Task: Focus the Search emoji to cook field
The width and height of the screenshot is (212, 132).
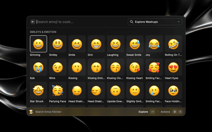Action: coord(79,22)
